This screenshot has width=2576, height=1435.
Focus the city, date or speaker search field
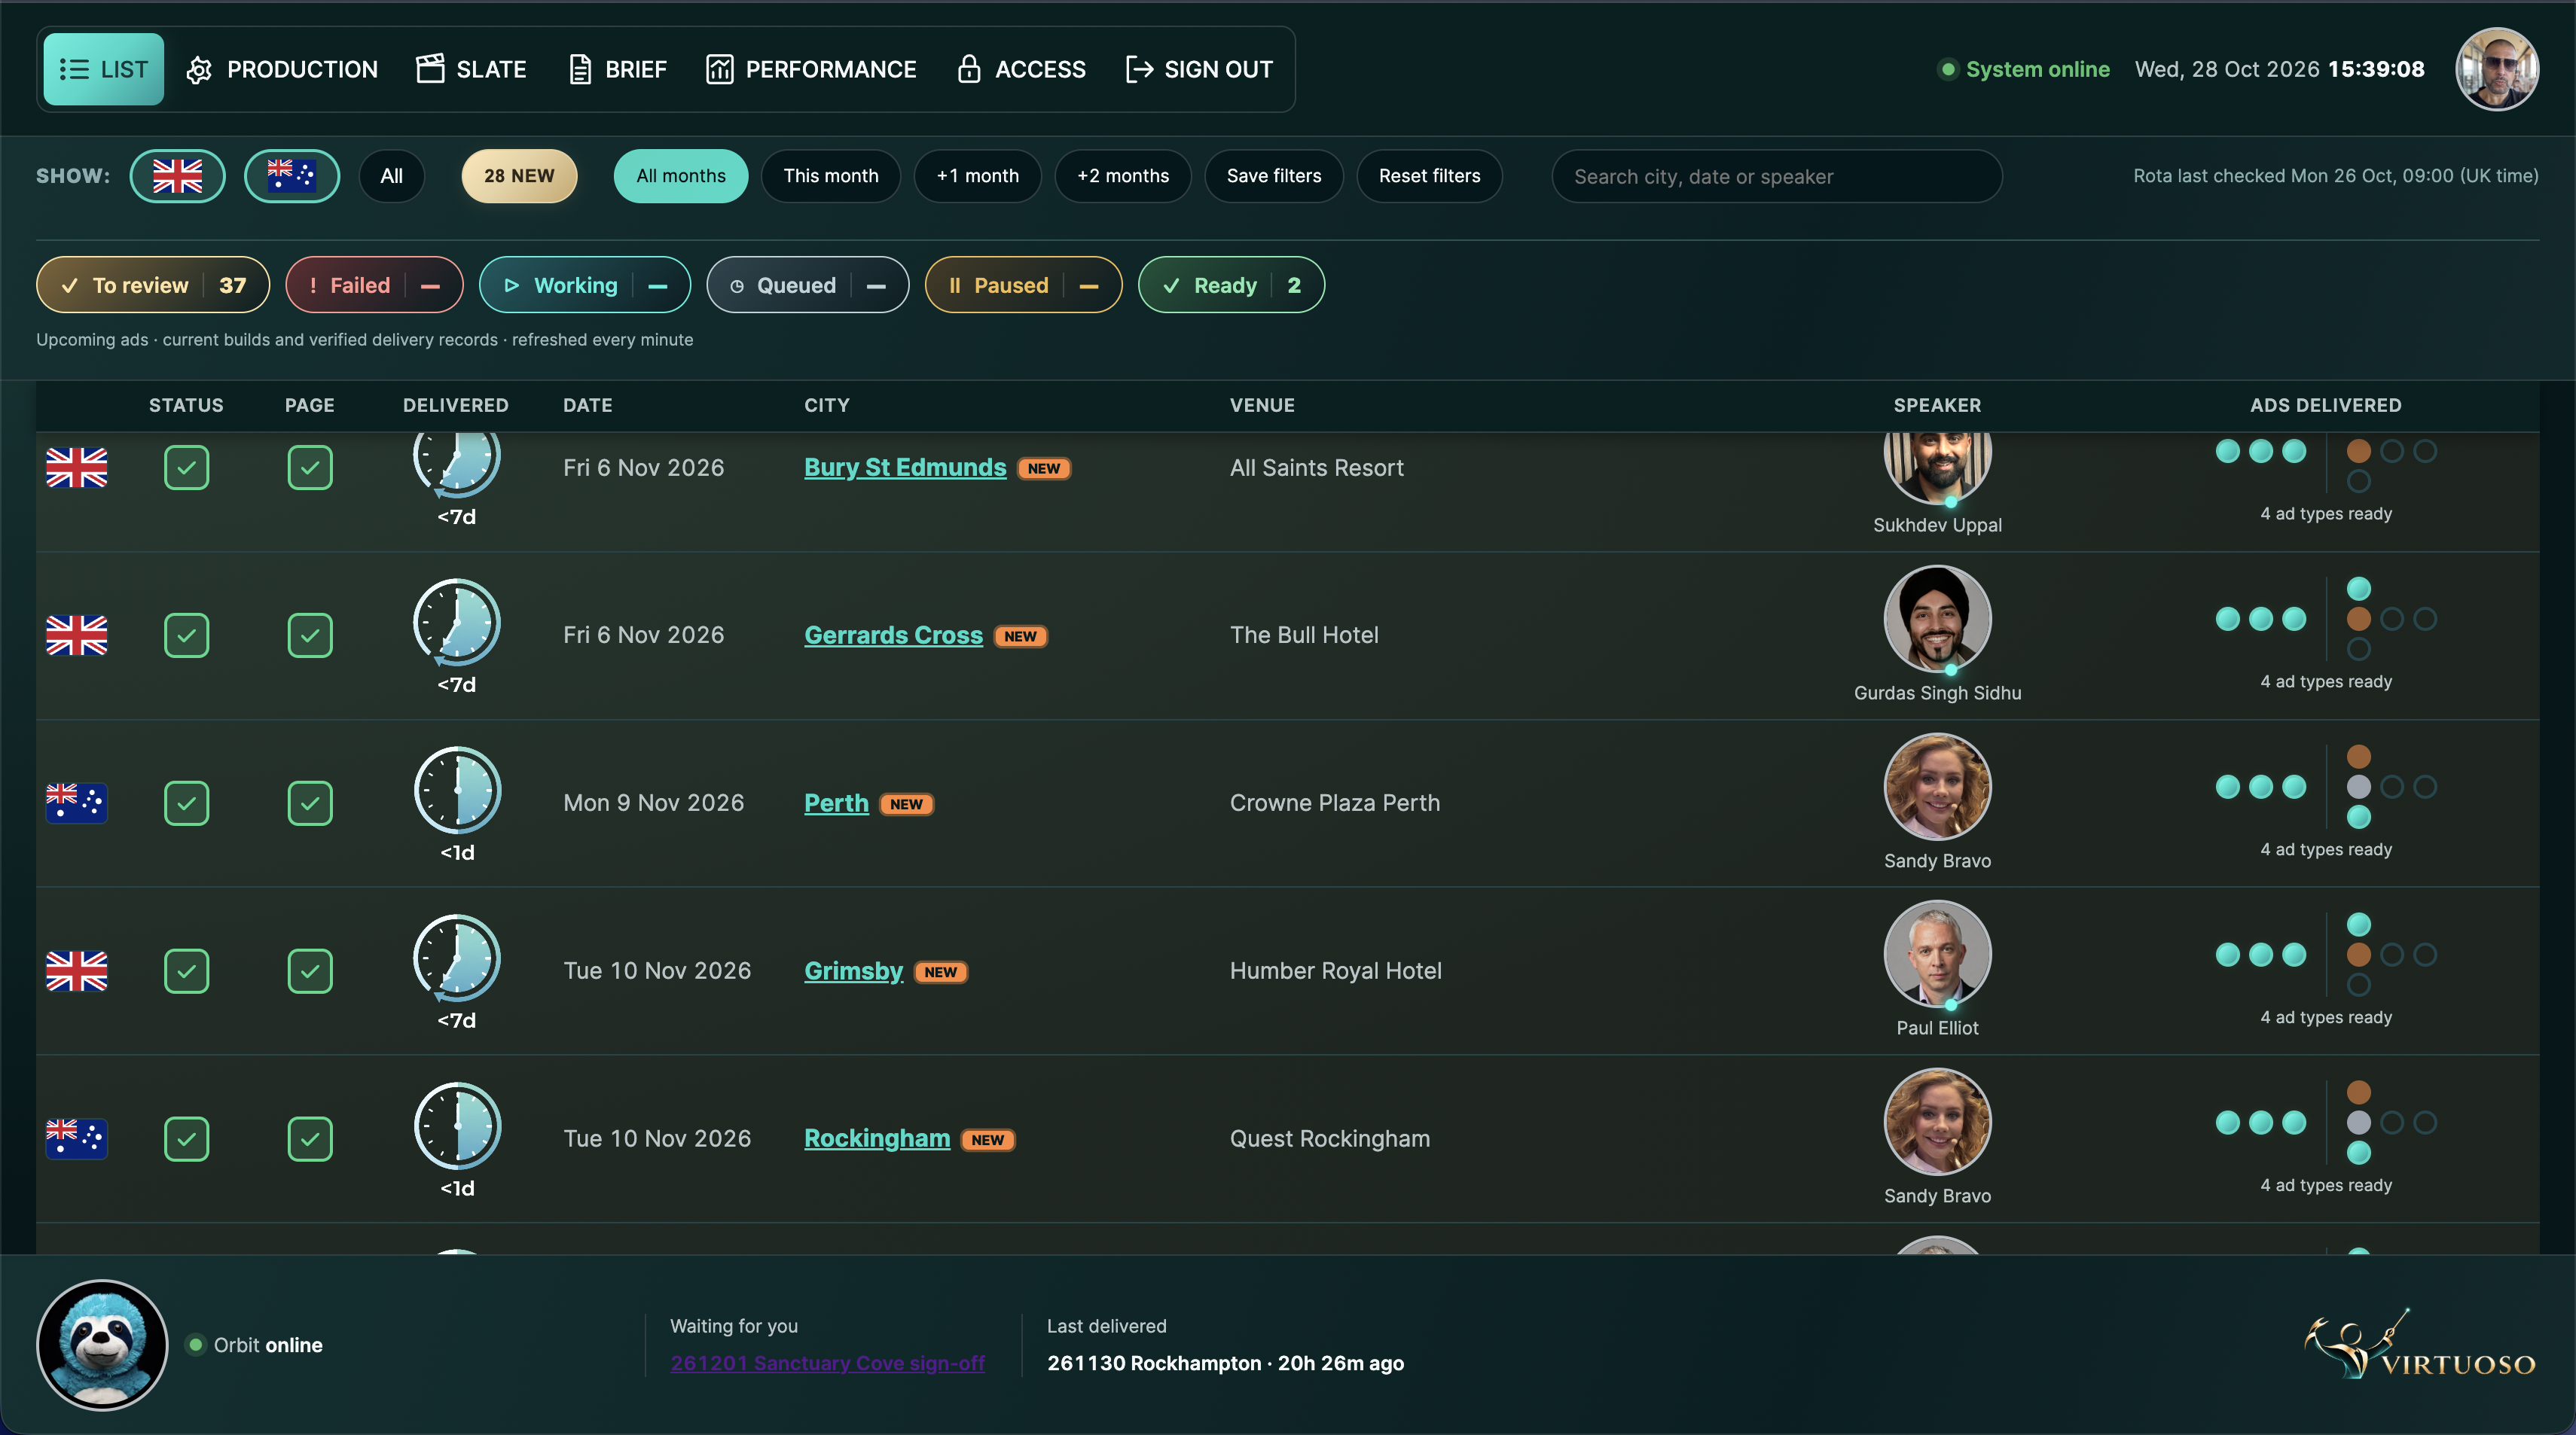(1777, 177)
